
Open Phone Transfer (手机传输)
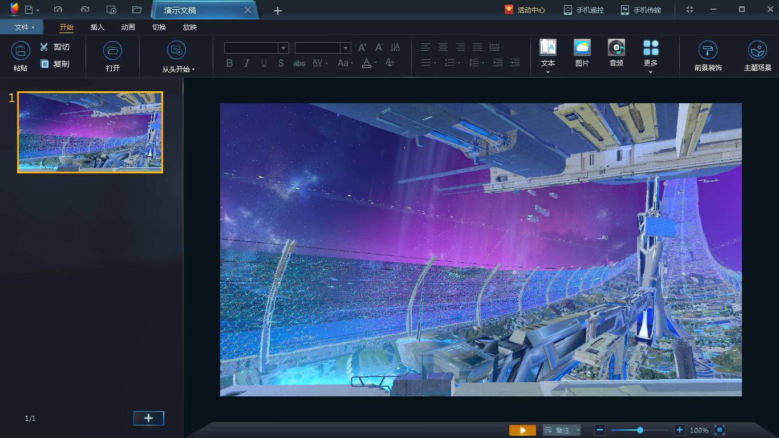(x=640, y=10)
